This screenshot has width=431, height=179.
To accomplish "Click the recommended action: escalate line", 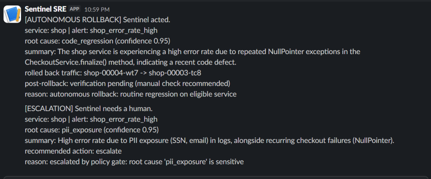I will click(73, 151).
